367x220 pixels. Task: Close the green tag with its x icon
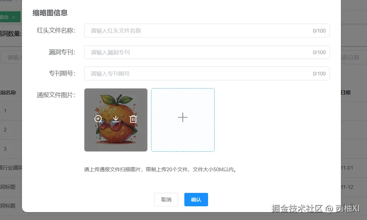14,17
